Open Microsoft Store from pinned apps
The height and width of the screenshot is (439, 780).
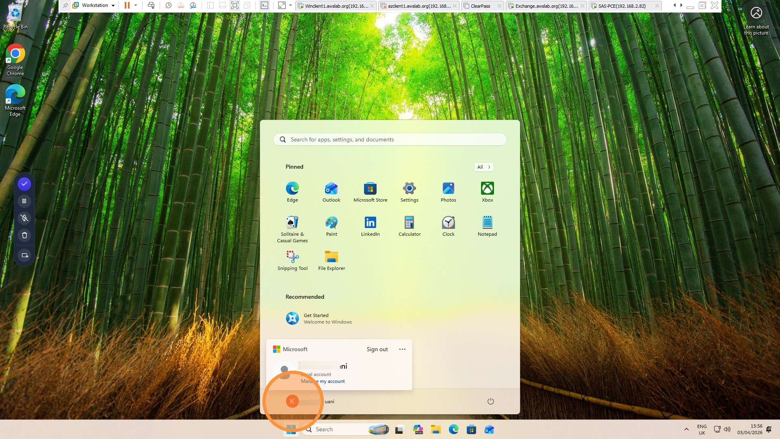tap(370, 192)
